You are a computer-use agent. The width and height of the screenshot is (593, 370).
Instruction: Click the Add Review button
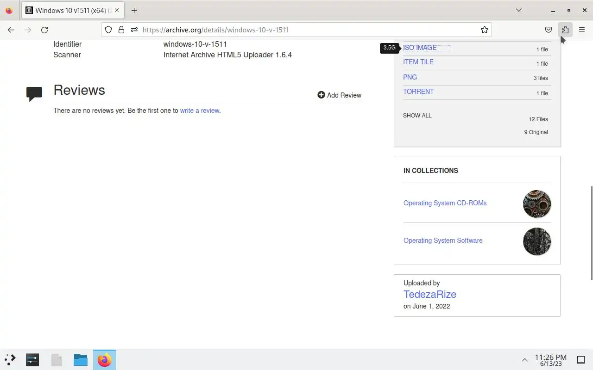click(339, 95)
